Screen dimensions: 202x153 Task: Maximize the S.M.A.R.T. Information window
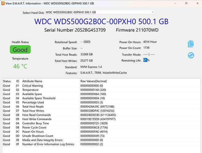pos(186,3)
